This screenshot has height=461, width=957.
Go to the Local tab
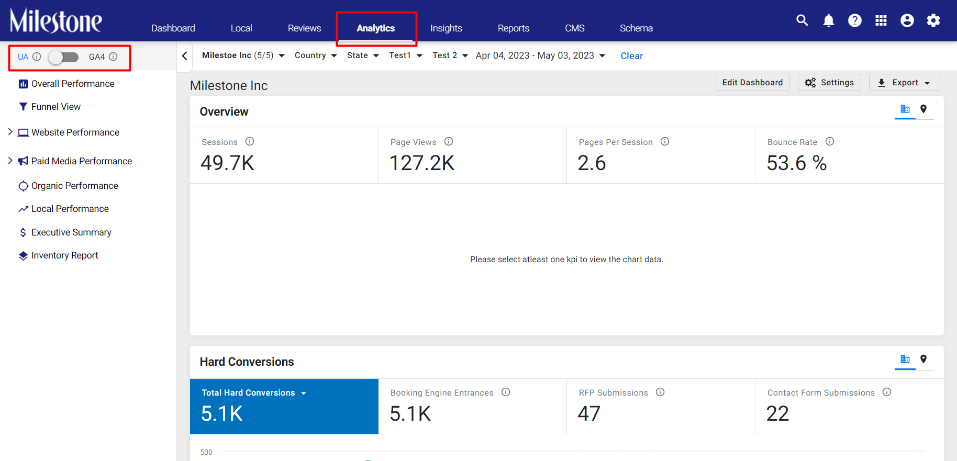pyautogui.click(x=241, y=28)
